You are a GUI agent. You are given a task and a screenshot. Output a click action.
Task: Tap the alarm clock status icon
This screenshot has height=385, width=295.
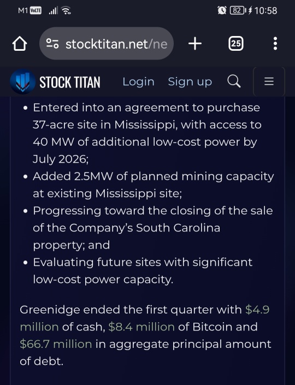coord(222,10)
